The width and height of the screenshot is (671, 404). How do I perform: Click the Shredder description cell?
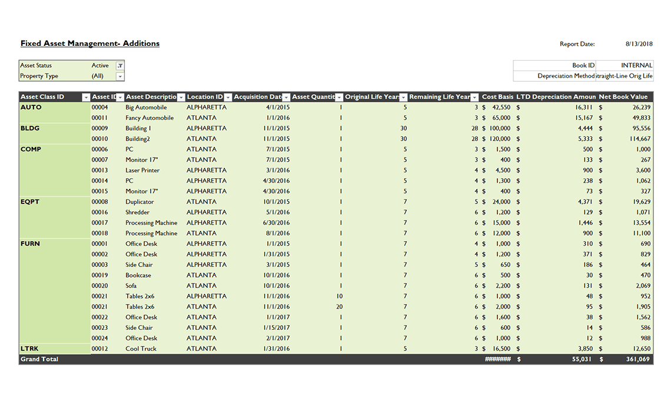(137, 212)
